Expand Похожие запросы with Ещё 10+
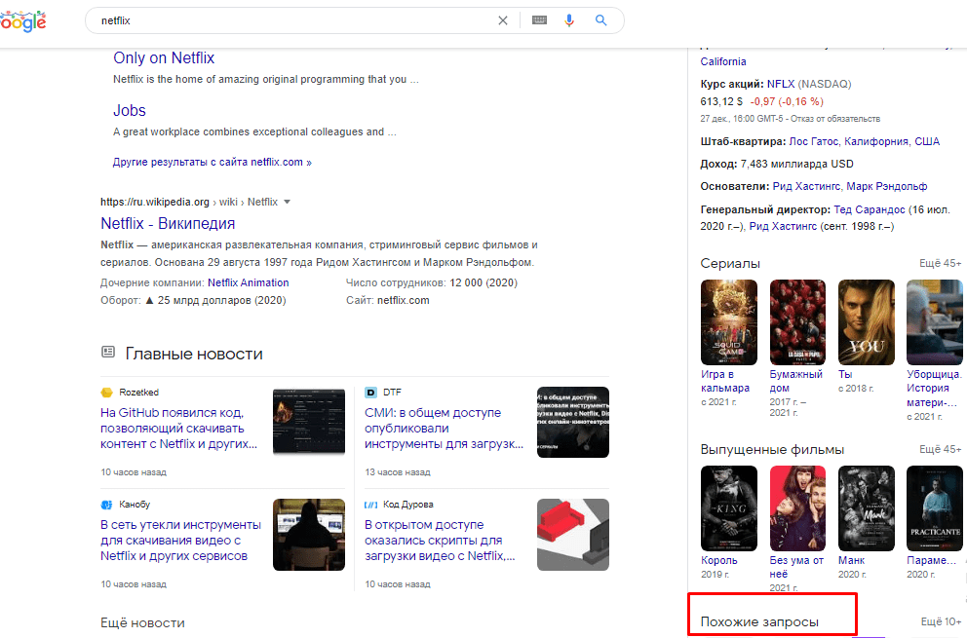This screenshot has height=638, width=967. (x=941, y=622)
